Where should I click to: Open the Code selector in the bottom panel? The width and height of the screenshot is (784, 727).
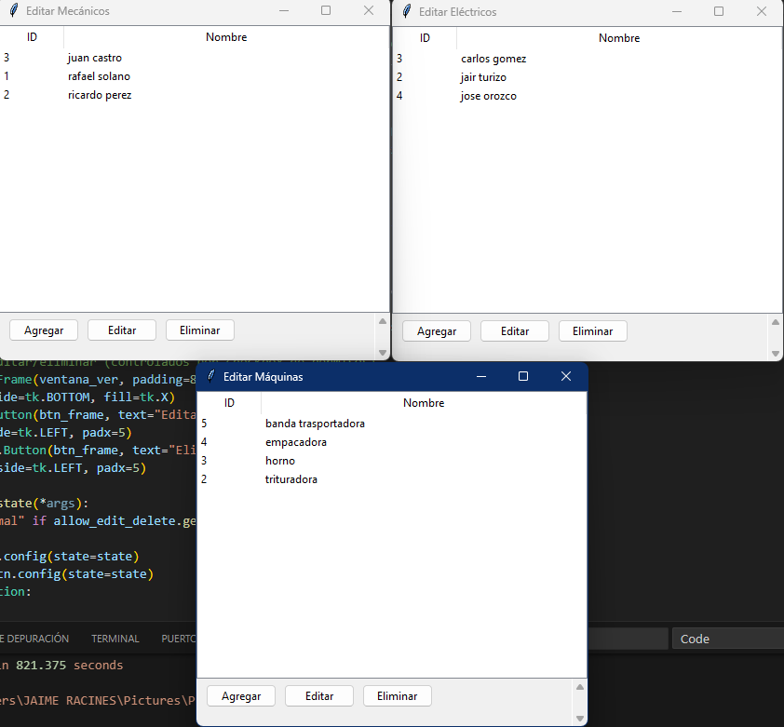[727, 639]
